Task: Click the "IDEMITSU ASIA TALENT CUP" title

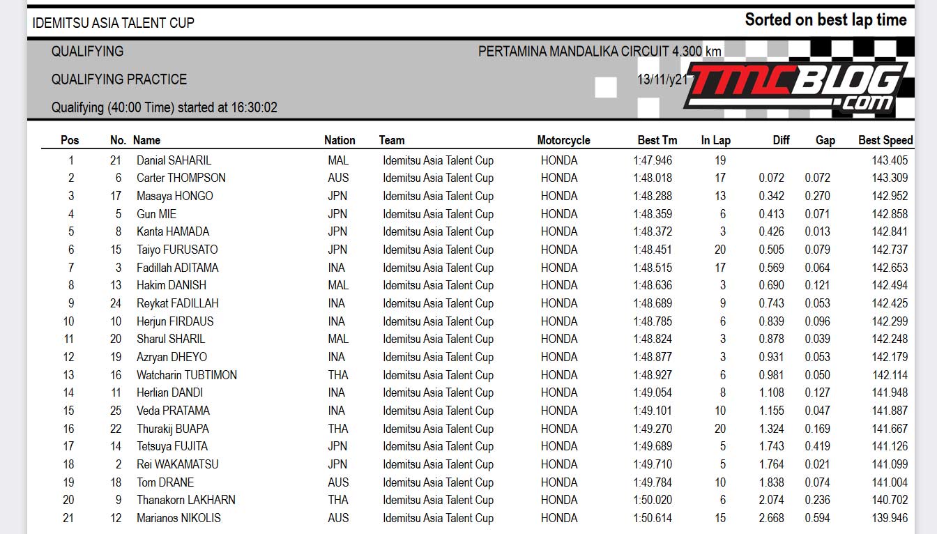Action: 113,23
